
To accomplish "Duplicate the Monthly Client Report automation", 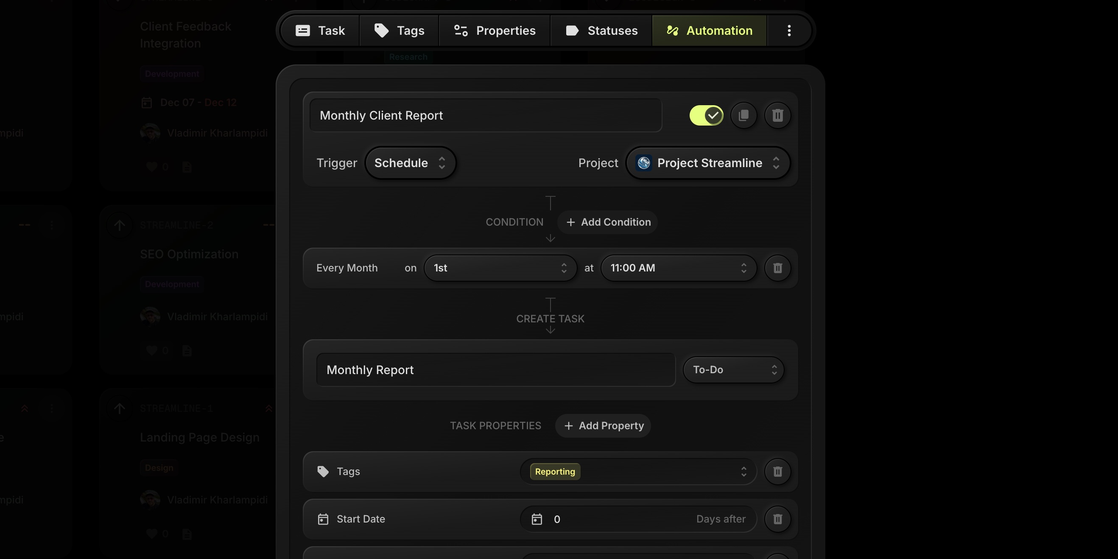I will coord(743,115).
